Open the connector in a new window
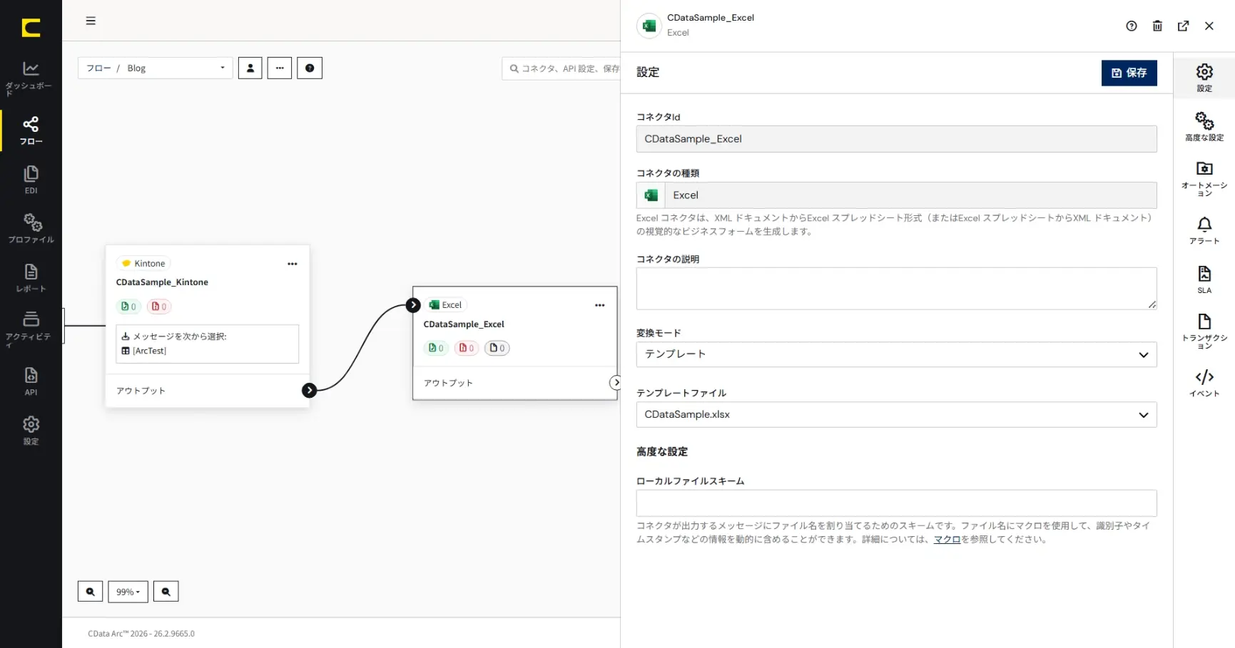This screenshot has height=648, width=1235. pyautogui.click(x=1183, y=26)
